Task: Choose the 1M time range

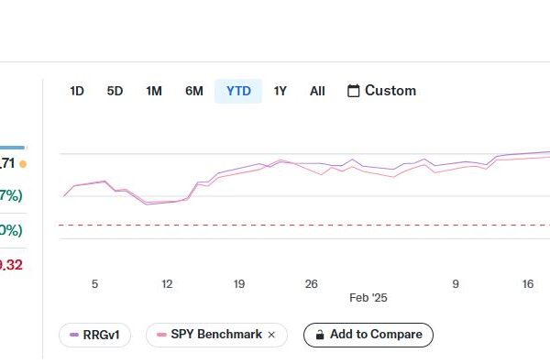Action: [x=154, y=92]
